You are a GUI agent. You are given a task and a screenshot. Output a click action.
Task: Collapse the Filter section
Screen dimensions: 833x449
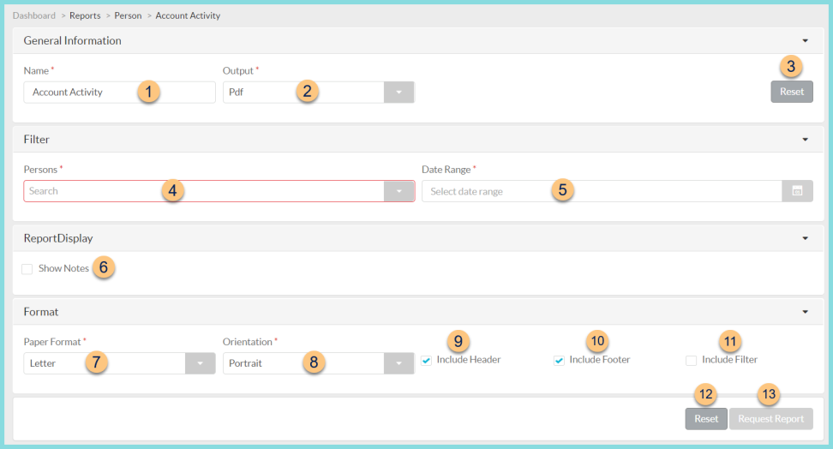805,140
